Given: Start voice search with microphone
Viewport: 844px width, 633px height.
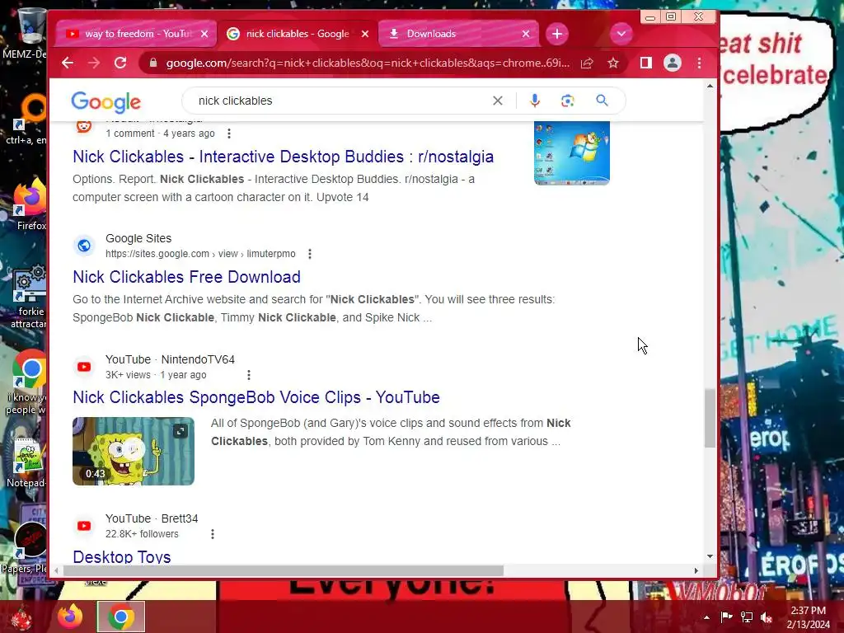Looking at the screenshot, I should [534, 101].
